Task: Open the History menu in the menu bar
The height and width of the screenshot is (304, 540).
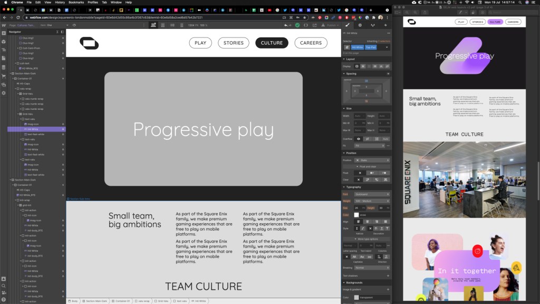Action: [x=60, y=2]
